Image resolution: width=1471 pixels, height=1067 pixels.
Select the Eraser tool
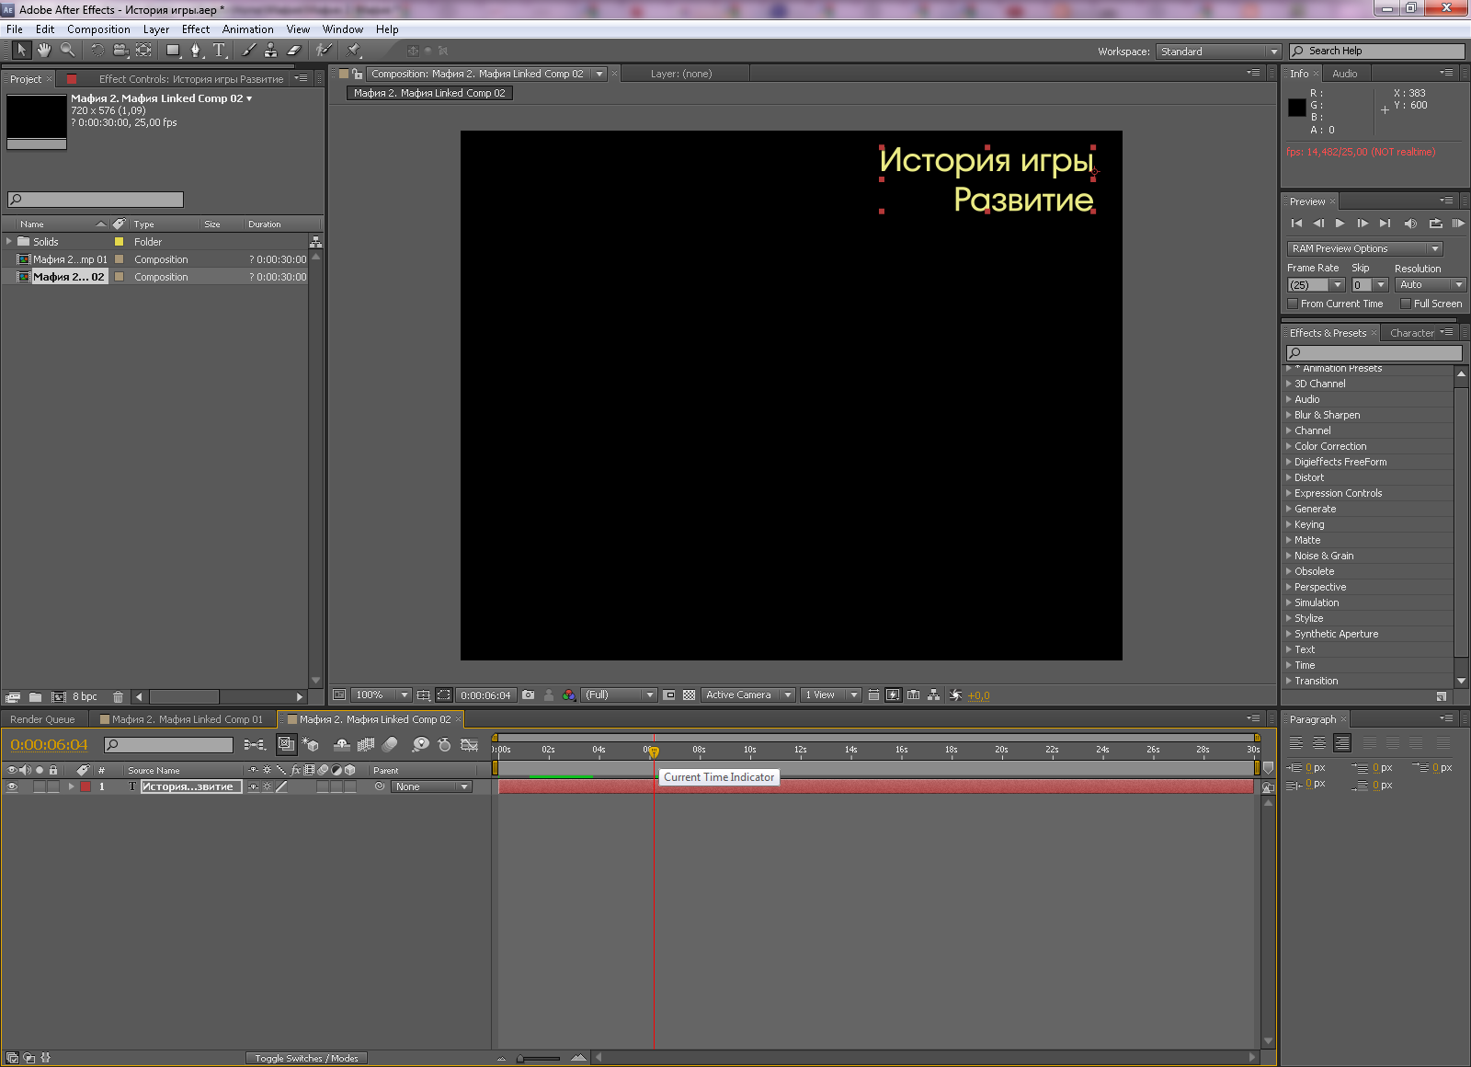[x=294, y=51]
